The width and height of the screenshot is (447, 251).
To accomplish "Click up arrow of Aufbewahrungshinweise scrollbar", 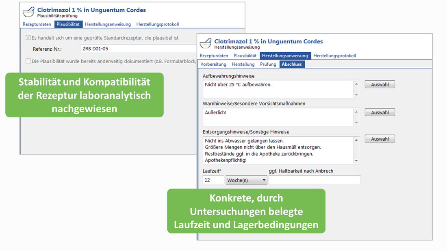I will [356, 84].
